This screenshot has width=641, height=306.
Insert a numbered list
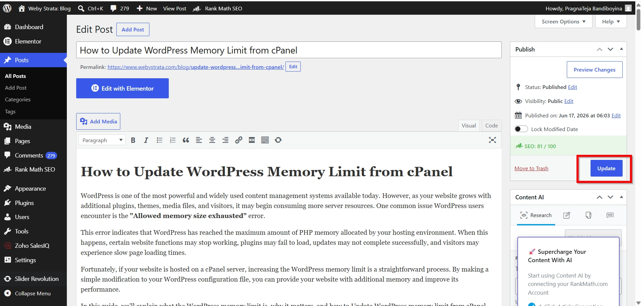pos(172,140)
